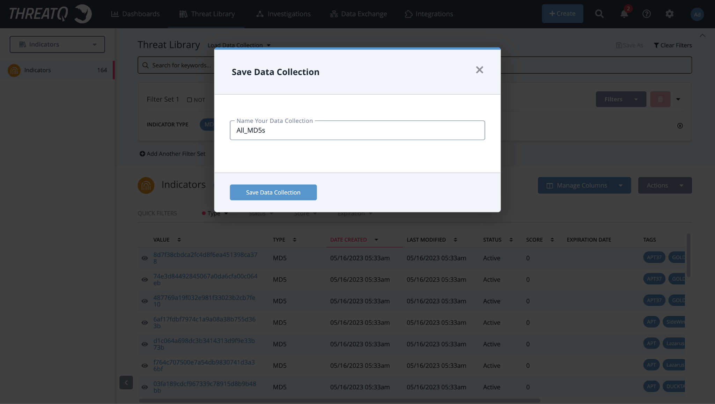The image size is (715, 404).
Task: Open settings gear icon
Action: (x=669, y=14)
